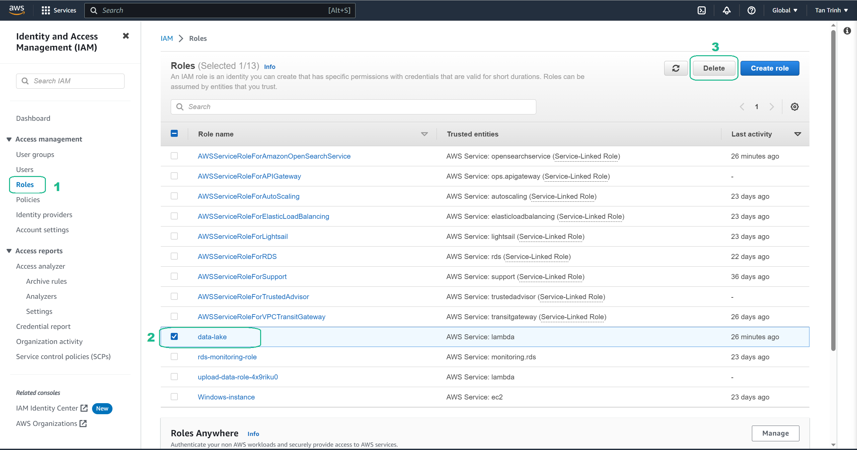Open the notifications bell
Screen dimensions: 857x450
[726, 10]
